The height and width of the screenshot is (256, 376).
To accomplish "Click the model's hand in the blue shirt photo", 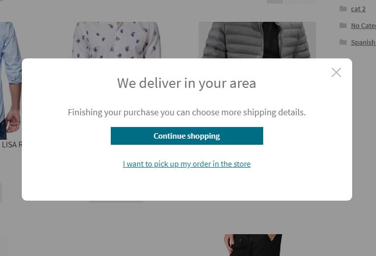I will 13,121.
